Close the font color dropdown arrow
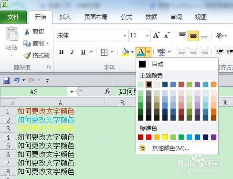The width and height of the screenshot is (233, 179). pyautogui.click(x=148, y=52)
